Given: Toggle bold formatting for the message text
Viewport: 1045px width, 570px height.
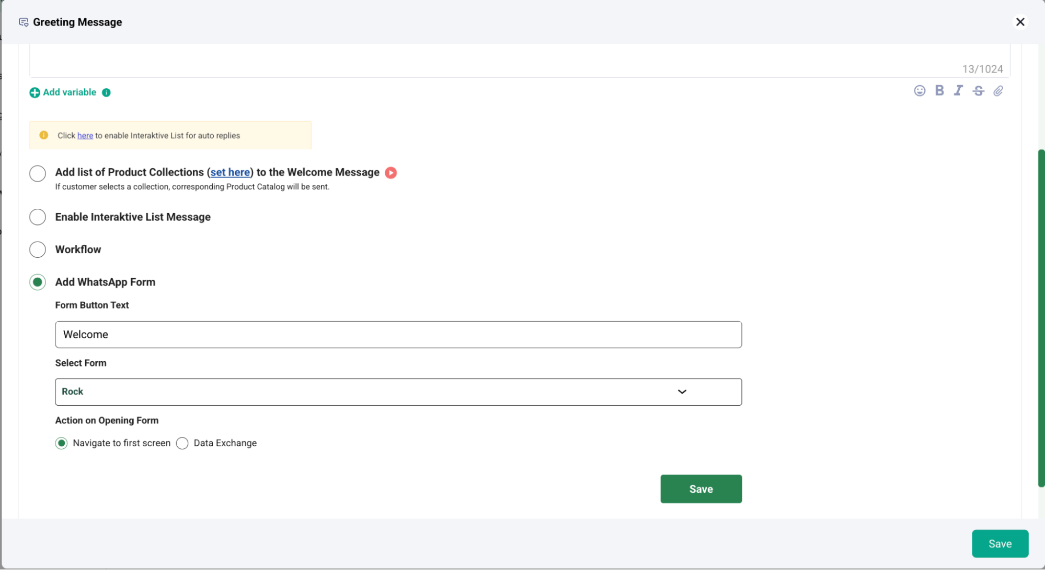Looking at the screenshot, I should pos(939,90).
